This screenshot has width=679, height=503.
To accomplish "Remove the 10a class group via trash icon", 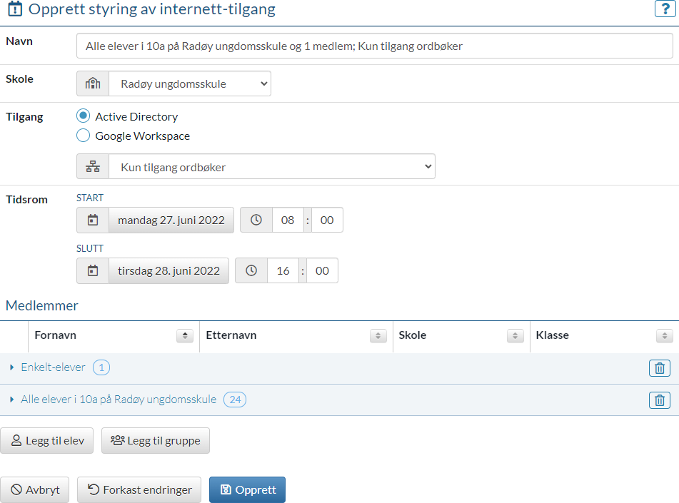I will point(659,400).
